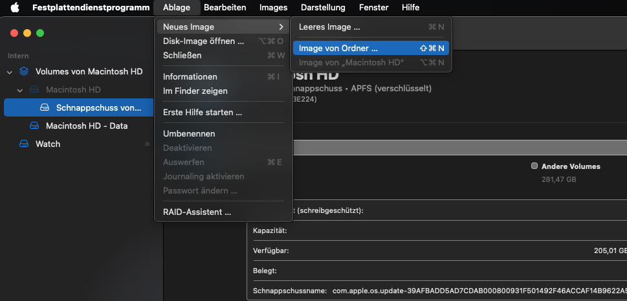Click the Watch volume disk icon
The height and width of the screenshot is (301, 627).
click(24, 144)
